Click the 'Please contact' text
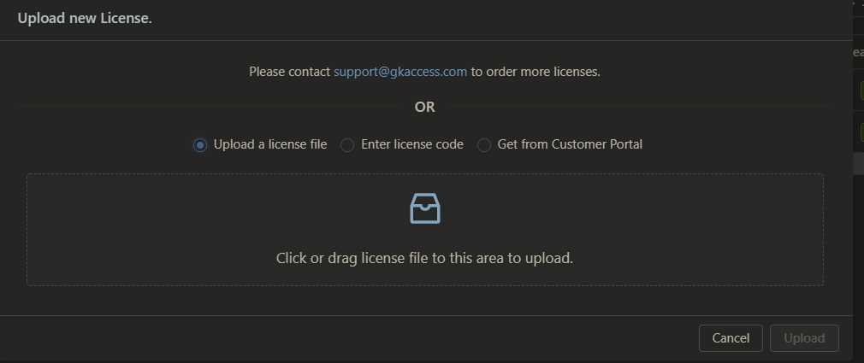The height and width of the screenshot is (363, 864). pyautogui.click(x=289, y=72)
